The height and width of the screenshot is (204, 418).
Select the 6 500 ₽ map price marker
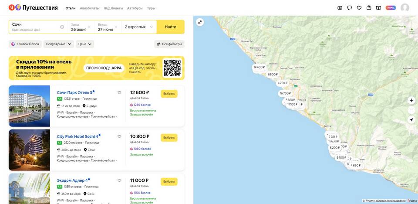tap(273, 75)
